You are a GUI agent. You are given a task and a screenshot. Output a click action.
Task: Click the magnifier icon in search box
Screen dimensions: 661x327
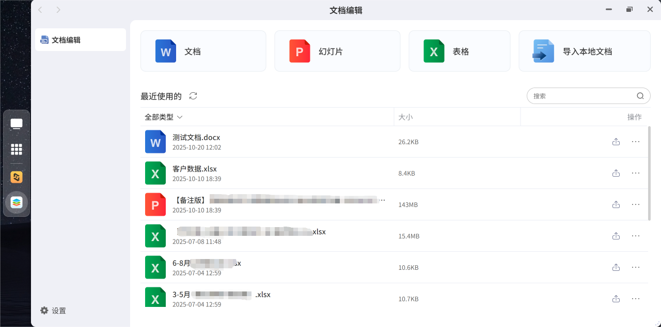click(640, 96)
